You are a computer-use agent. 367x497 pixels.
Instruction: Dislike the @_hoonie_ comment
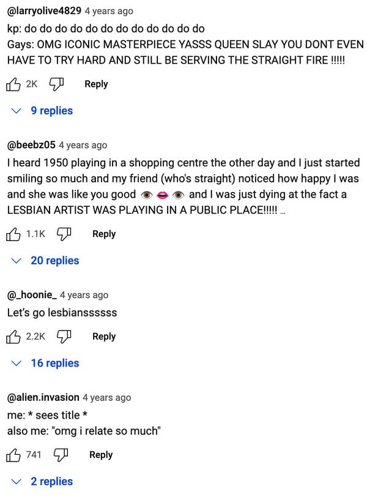point(64,337)
